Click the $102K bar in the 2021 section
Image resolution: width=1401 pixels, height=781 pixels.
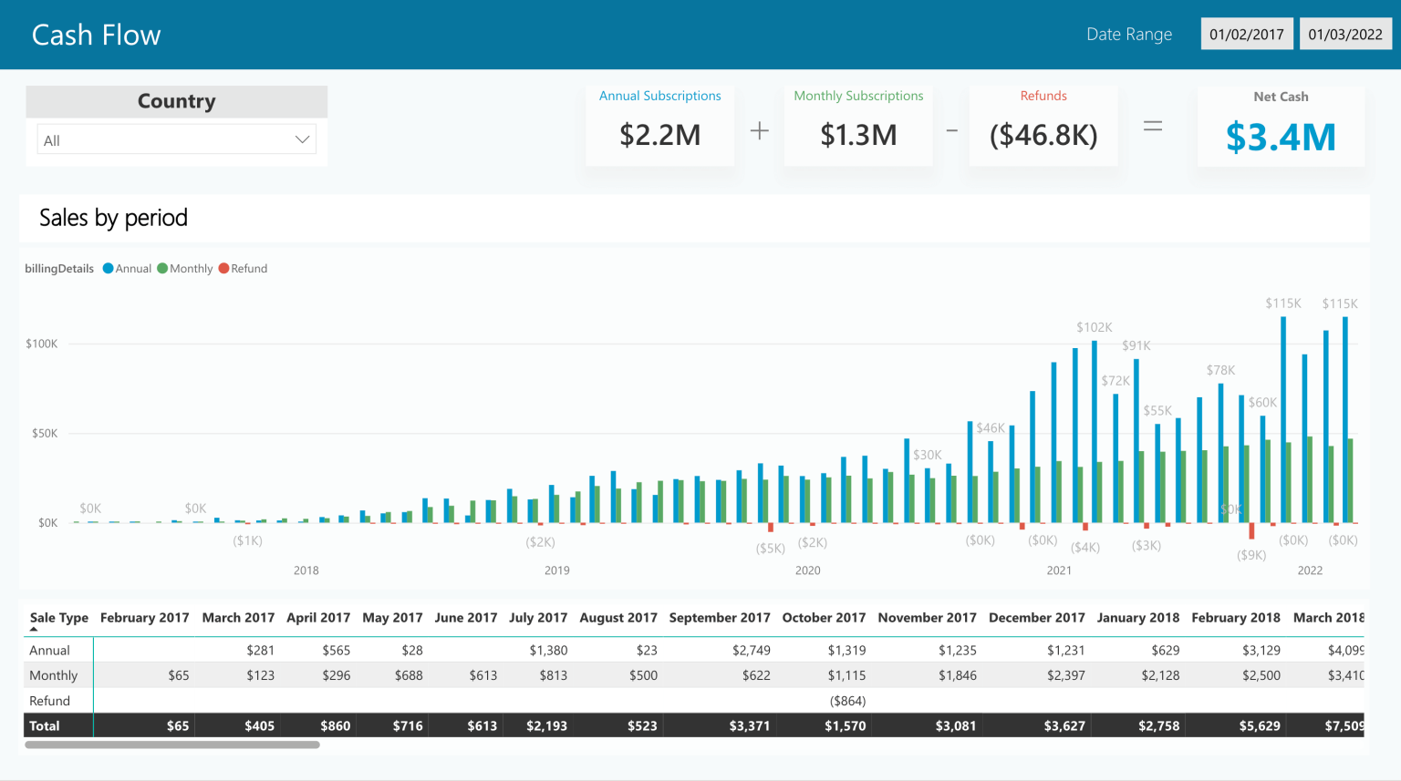[1094, 428]
